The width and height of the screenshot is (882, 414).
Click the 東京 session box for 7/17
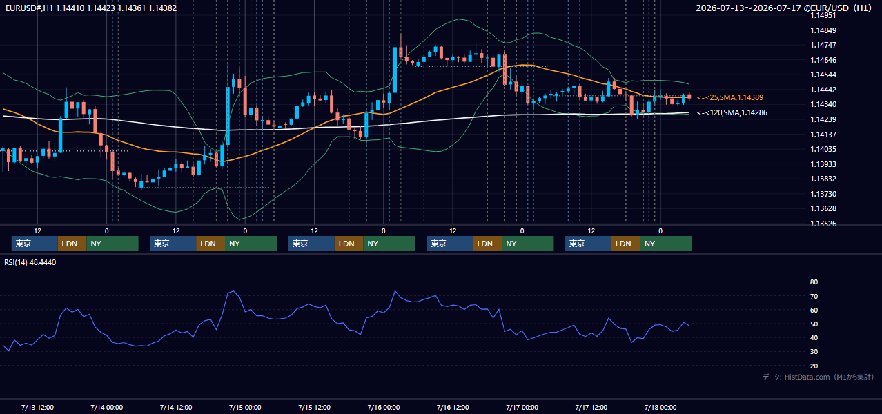pos(588,244)
